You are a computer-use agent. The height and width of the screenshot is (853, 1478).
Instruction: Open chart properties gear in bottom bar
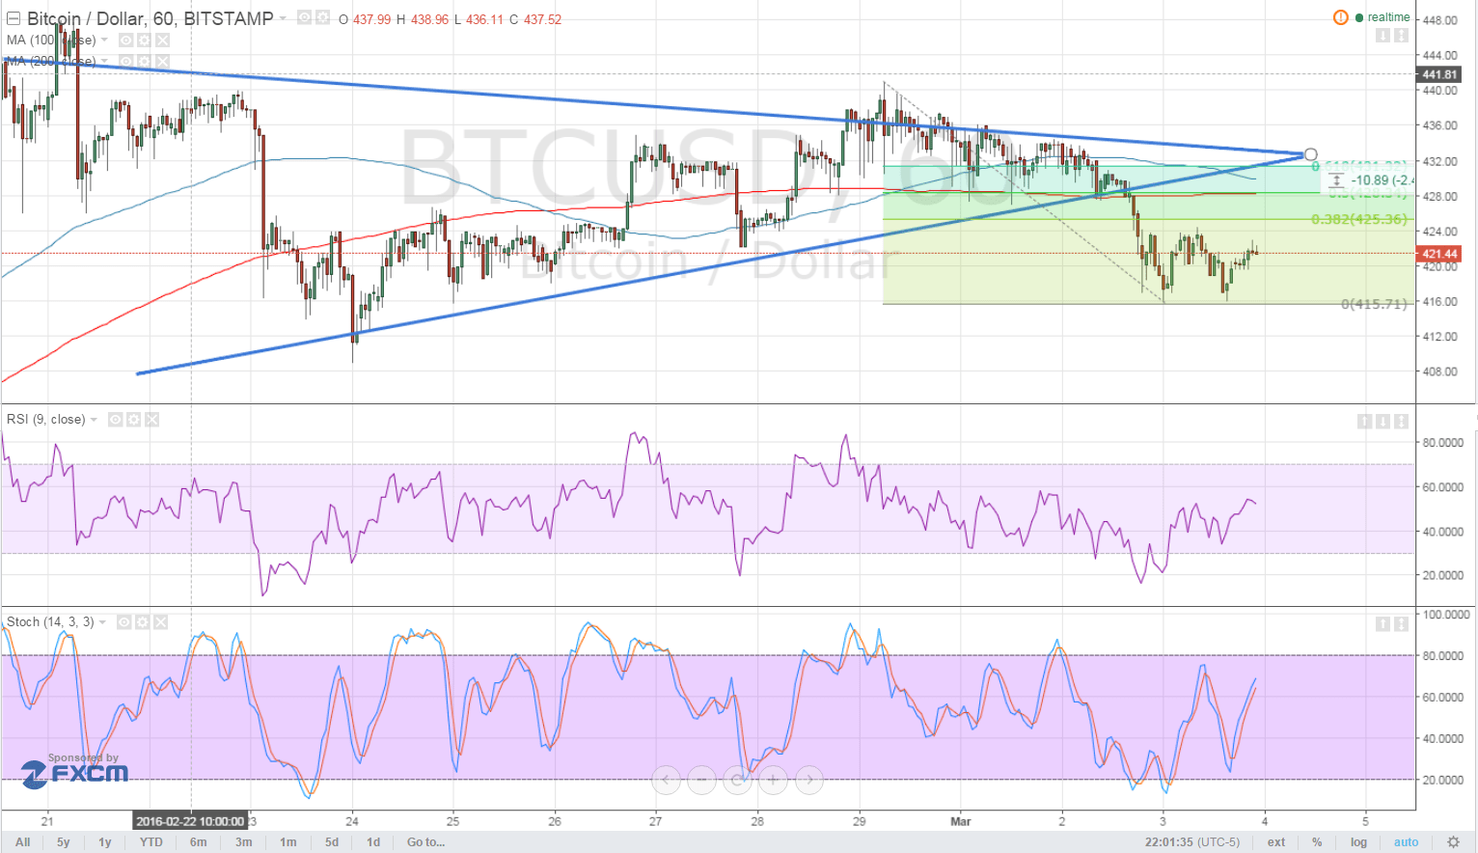click(x=1453, y=842)
